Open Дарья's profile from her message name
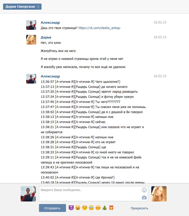This screenshot has height=216, width=189. coord(46,37)
